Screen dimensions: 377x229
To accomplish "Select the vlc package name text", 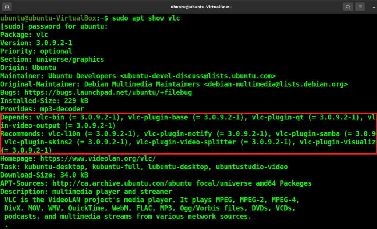I will [42, 35].
